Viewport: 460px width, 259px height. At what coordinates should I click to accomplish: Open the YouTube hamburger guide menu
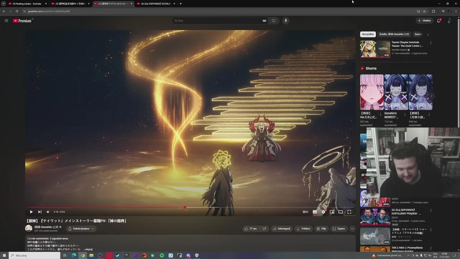point(6,21)
